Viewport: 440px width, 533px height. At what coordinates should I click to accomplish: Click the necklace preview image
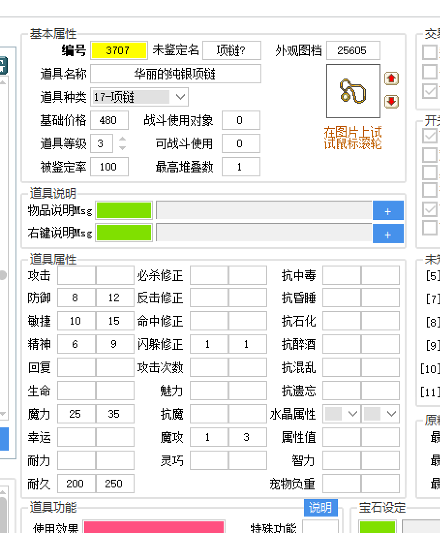[353, 91]
